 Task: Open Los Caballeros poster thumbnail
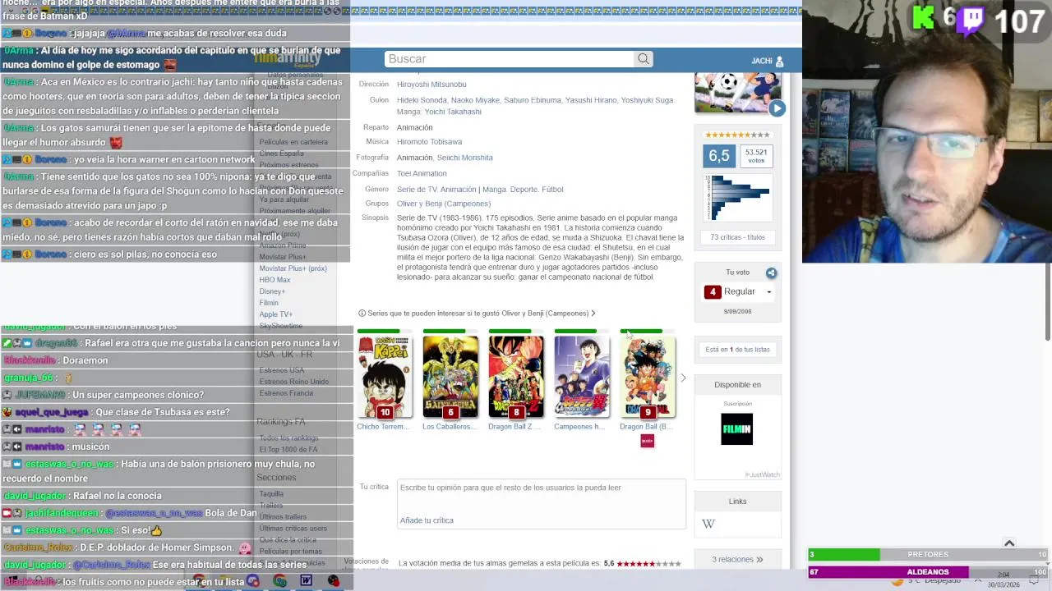[450, 376]
